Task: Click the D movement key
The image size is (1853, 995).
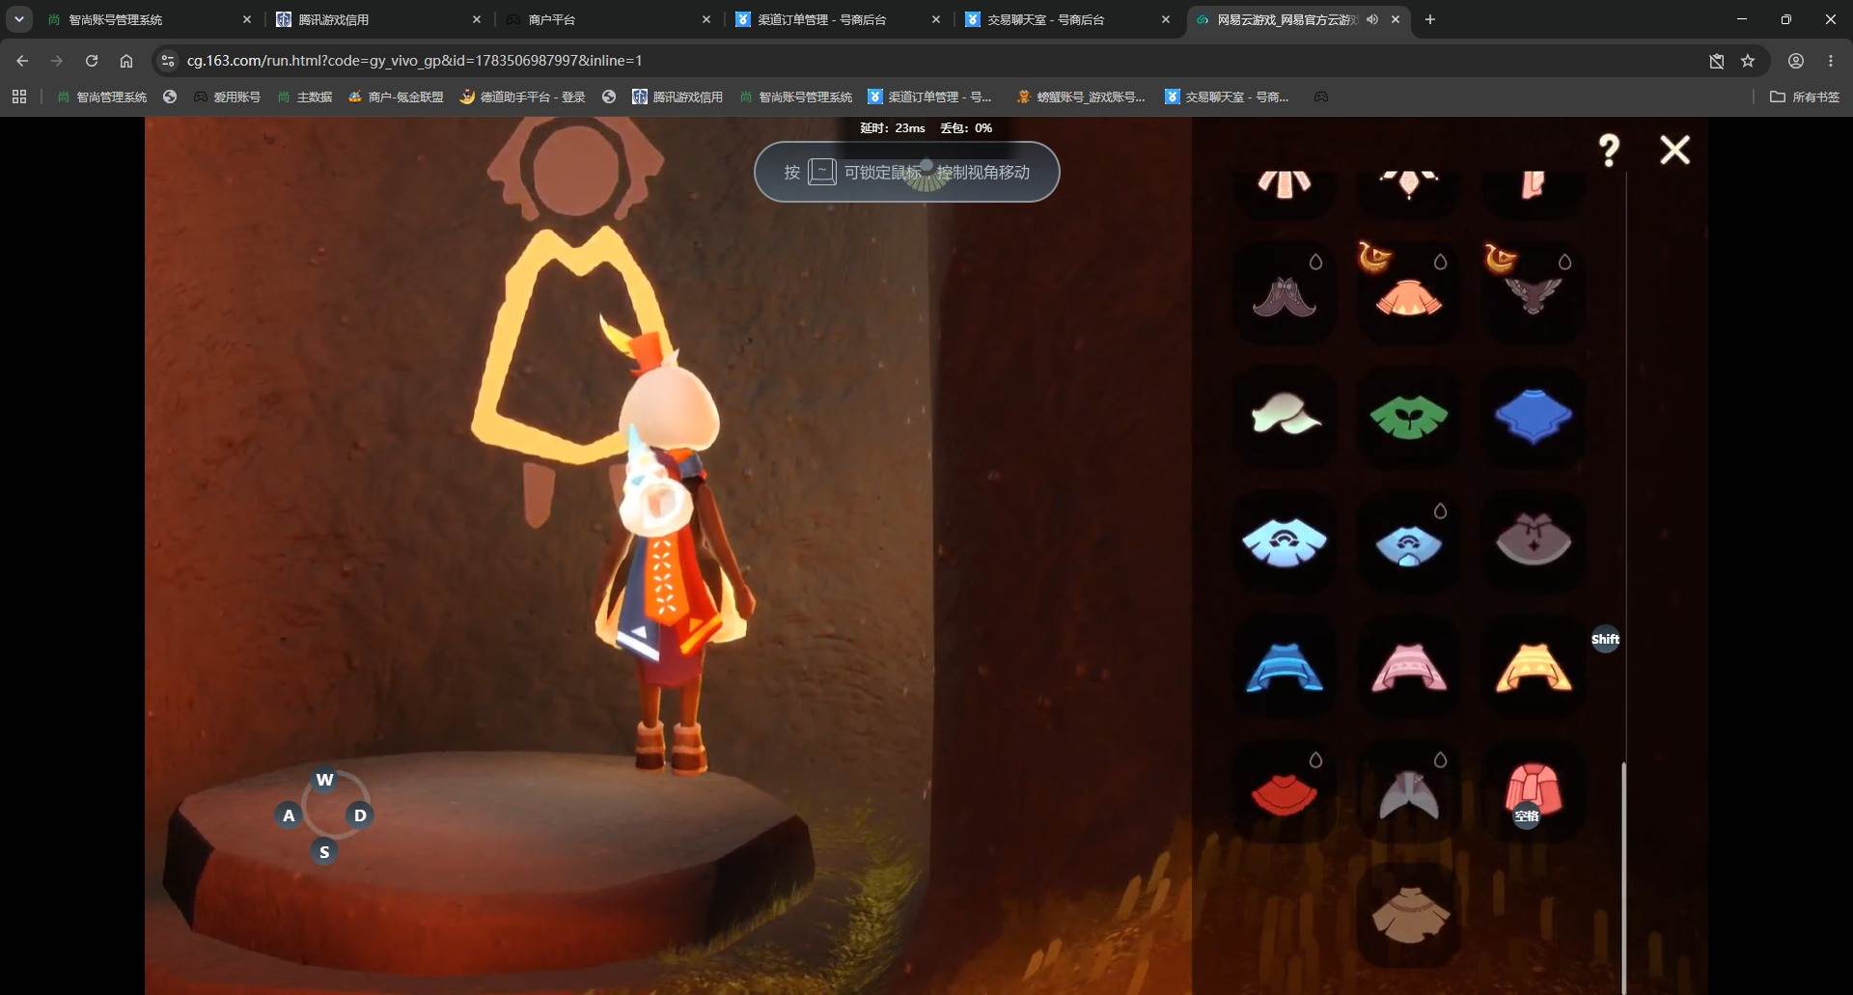Action: pyautogui.click(x=360, y=815)
